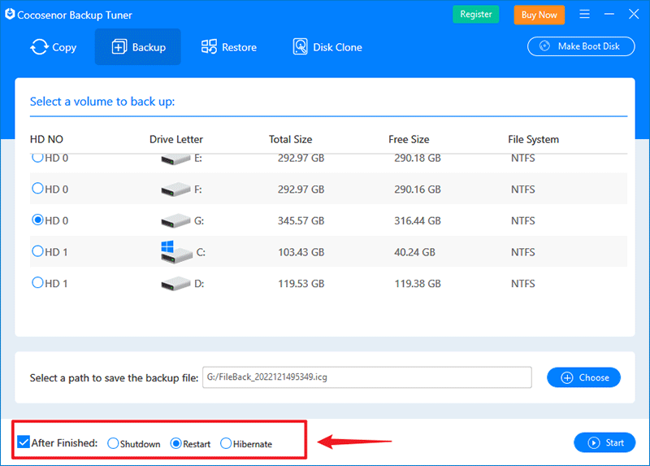Close the Cocosenor Backup Tuner window
Viewport: 650px width, 466px height.
pos(634,14)
